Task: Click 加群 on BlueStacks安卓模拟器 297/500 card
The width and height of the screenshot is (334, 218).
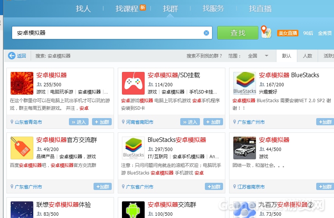Action: pos(214,187)
